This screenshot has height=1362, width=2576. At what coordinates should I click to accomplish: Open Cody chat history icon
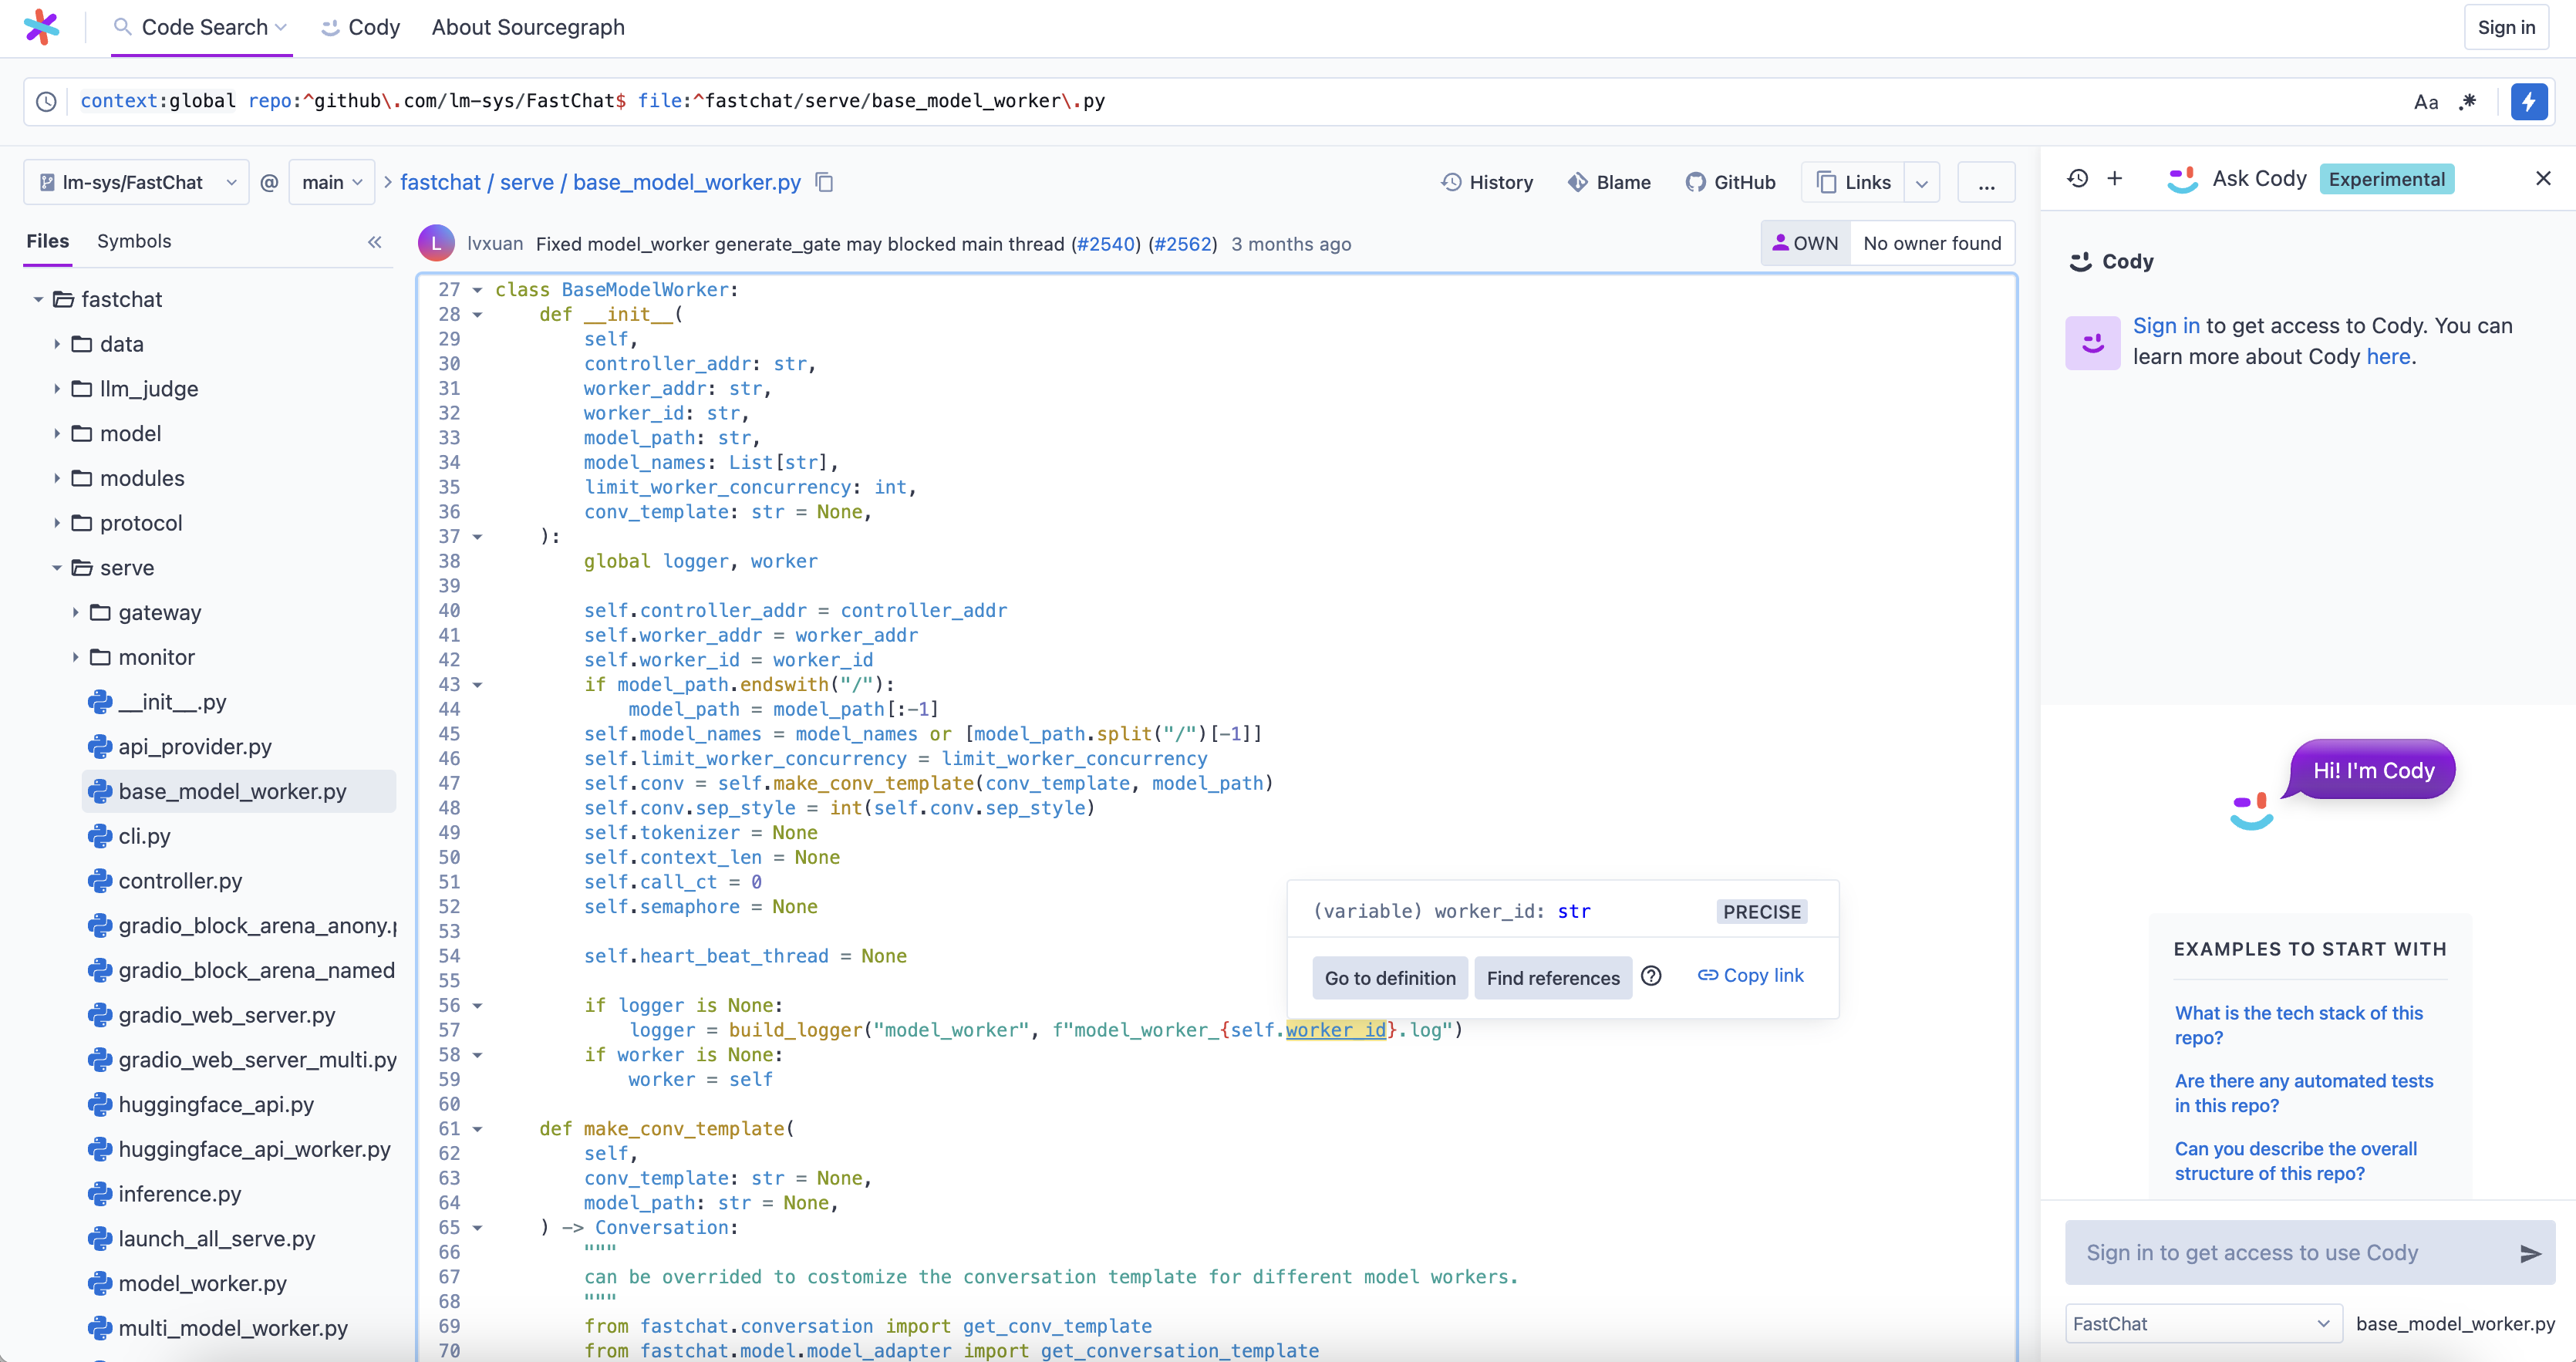[2077, 178]
